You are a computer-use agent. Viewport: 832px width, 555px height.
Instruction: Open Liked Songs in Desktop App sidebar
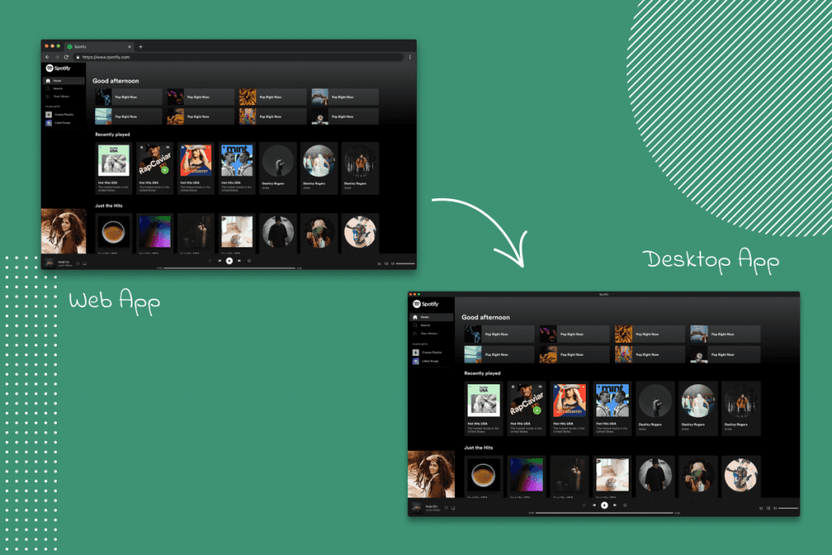coord(426,362)
